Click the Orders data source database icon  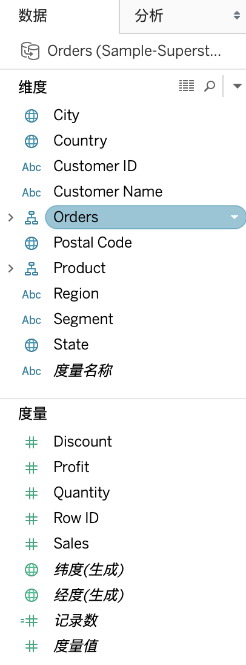(x=30, y=52)
